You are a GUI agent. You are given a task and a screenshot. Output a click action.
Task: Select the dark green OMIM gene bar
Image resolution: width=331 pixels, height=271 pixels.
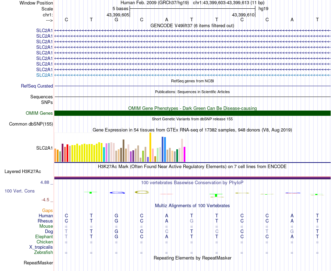coord(192,113)
